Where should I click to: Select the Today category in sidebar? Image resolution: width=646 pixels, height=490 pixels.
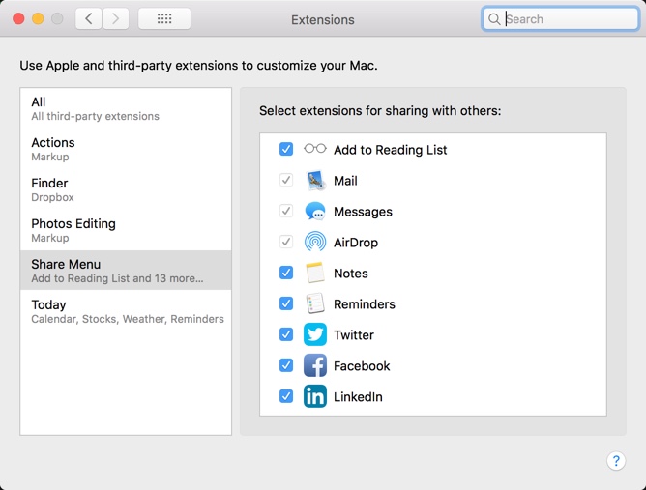[126, 311]
